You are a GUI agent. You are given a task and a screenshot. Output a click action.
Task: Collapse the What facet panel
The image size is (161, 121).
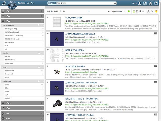[x=22, y=21]
